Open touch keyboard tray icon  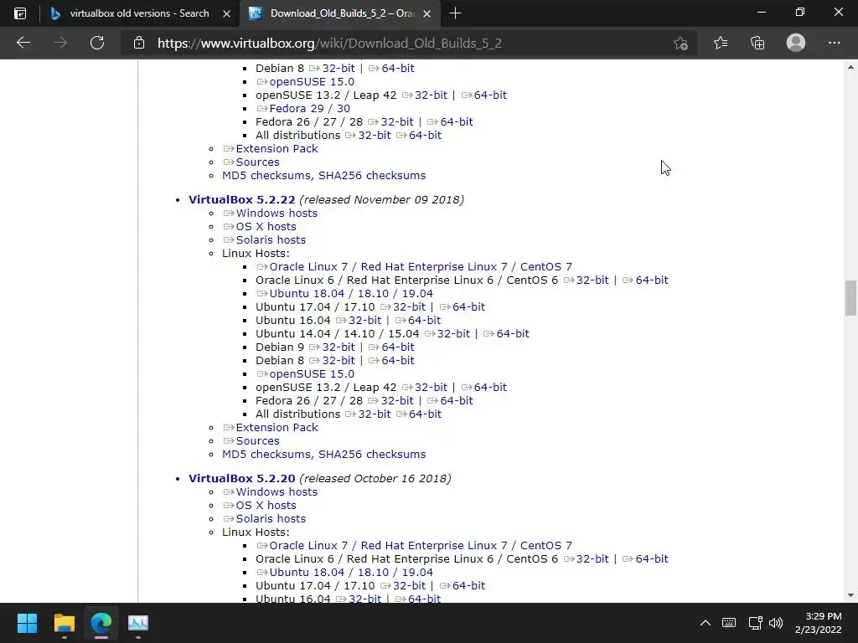[x=729, y=623]
